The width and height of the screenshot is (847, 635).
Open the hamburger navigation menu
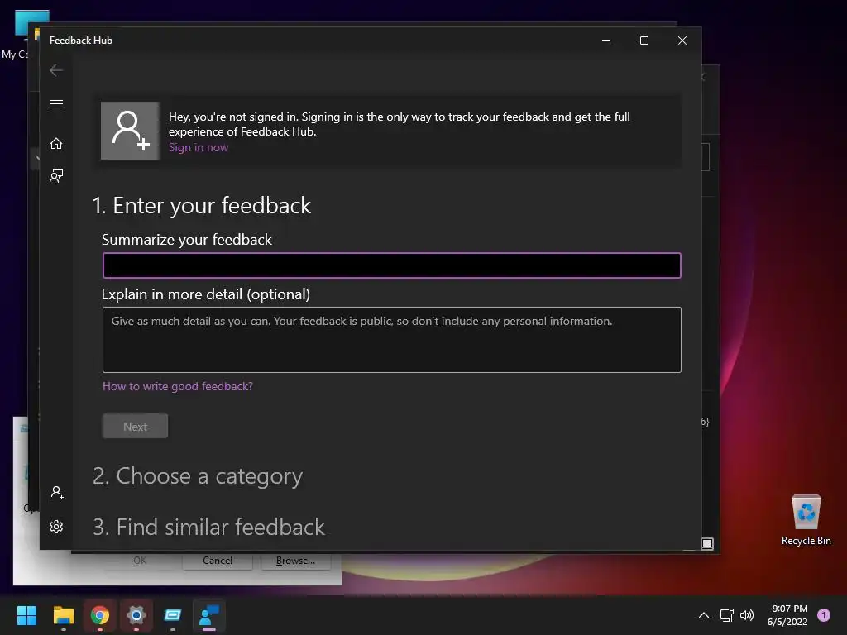[56, 103]
